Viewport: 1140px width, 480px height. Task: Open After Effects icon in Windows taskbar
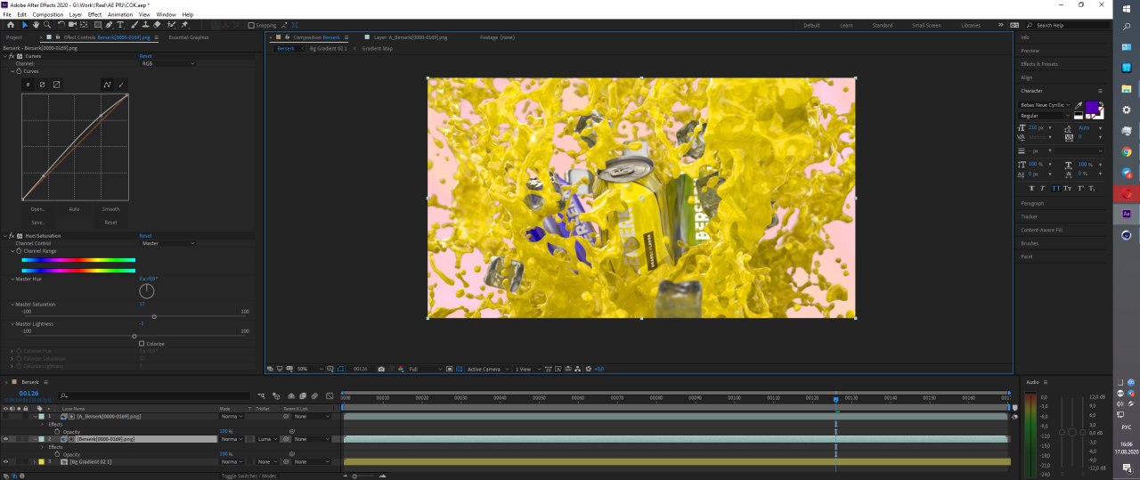coord(1127,214)
